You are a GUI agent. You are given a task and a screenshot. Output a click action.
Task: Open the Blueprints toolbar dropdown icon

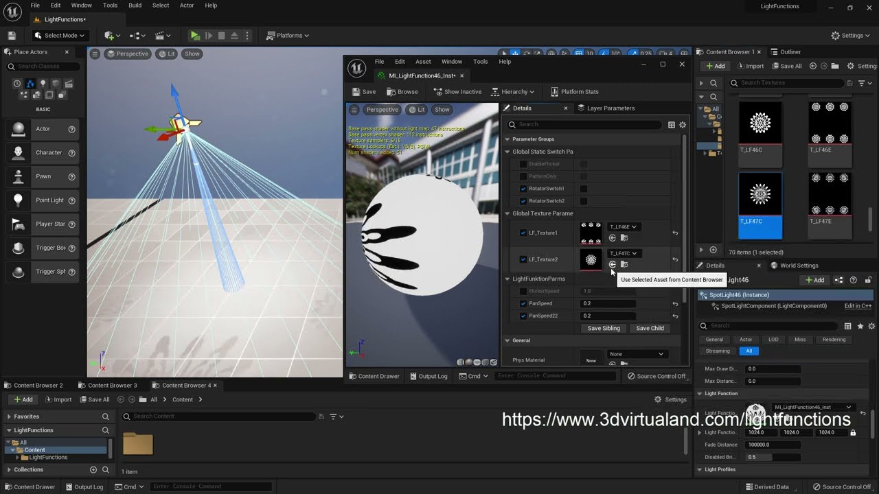[x=138, y=36]
